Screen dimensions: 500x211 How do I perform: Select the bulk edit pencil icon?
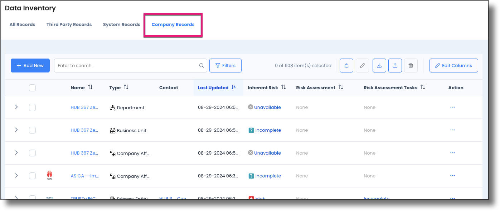(362, 65)
